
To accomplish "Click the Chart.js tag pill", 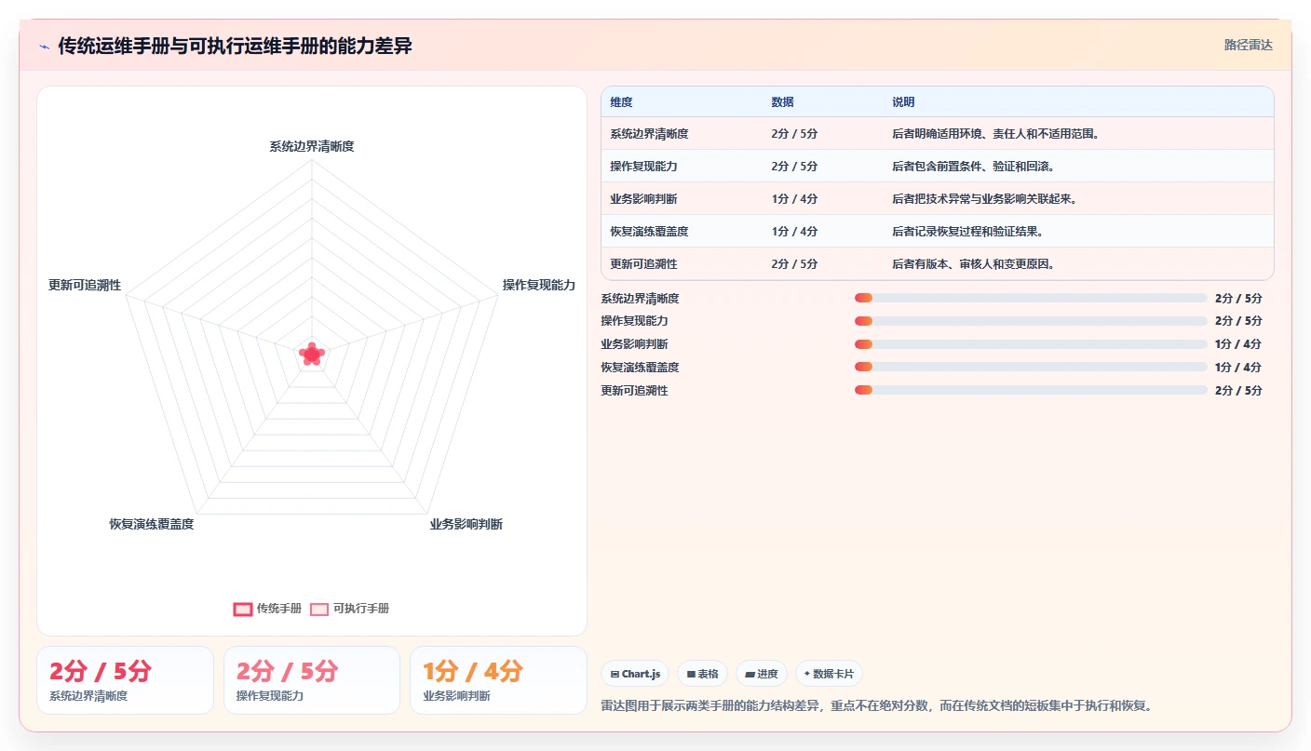I will [635, 674].
